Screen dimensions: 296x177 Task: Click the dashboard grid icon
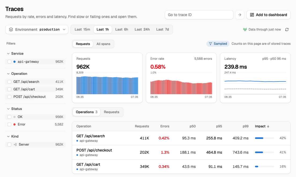(x=252, y=15)
